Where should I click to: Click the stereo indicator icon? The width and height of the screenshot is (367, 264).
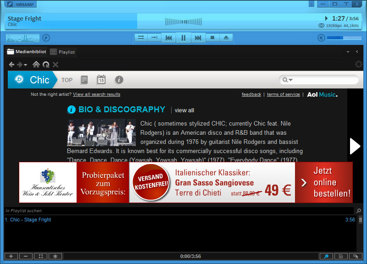322,26
